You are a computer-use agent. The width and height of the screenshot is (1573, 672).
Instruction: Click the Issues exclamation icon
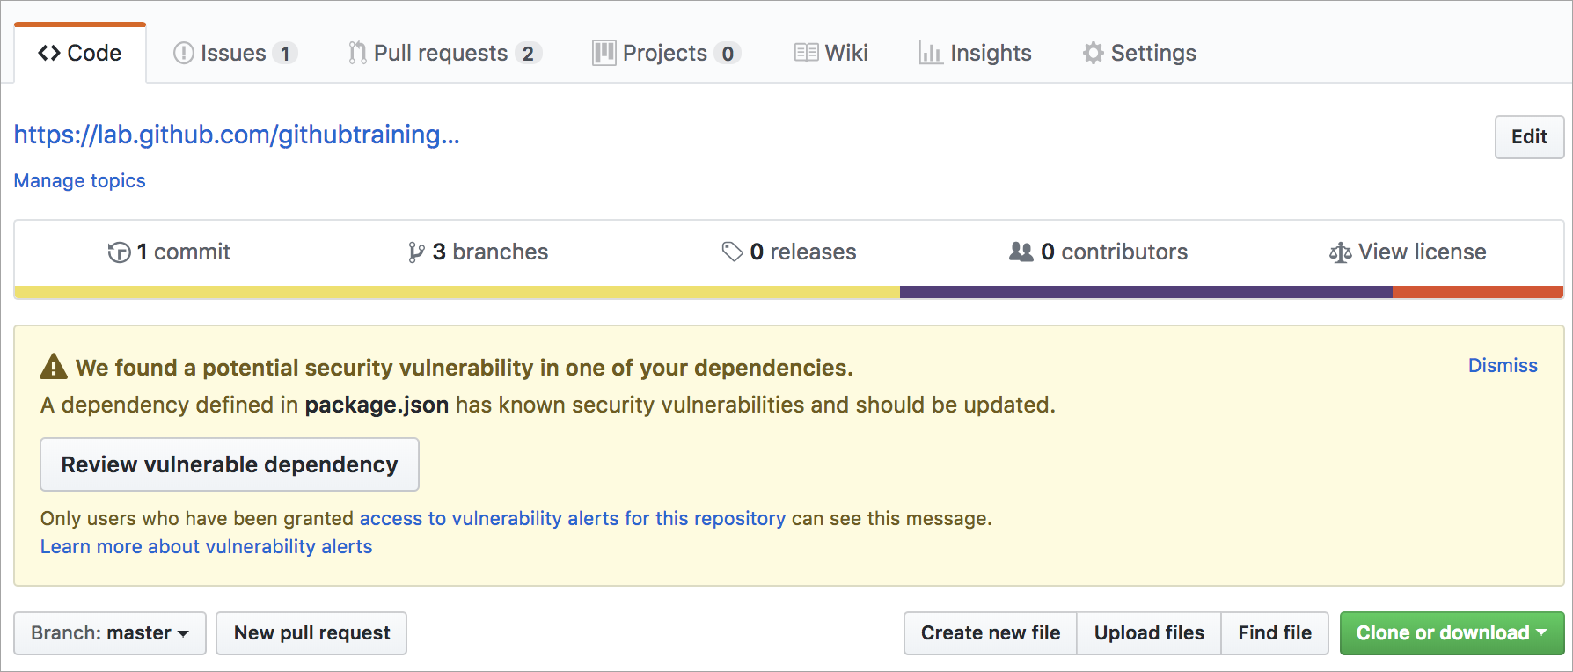coord(182,53)
